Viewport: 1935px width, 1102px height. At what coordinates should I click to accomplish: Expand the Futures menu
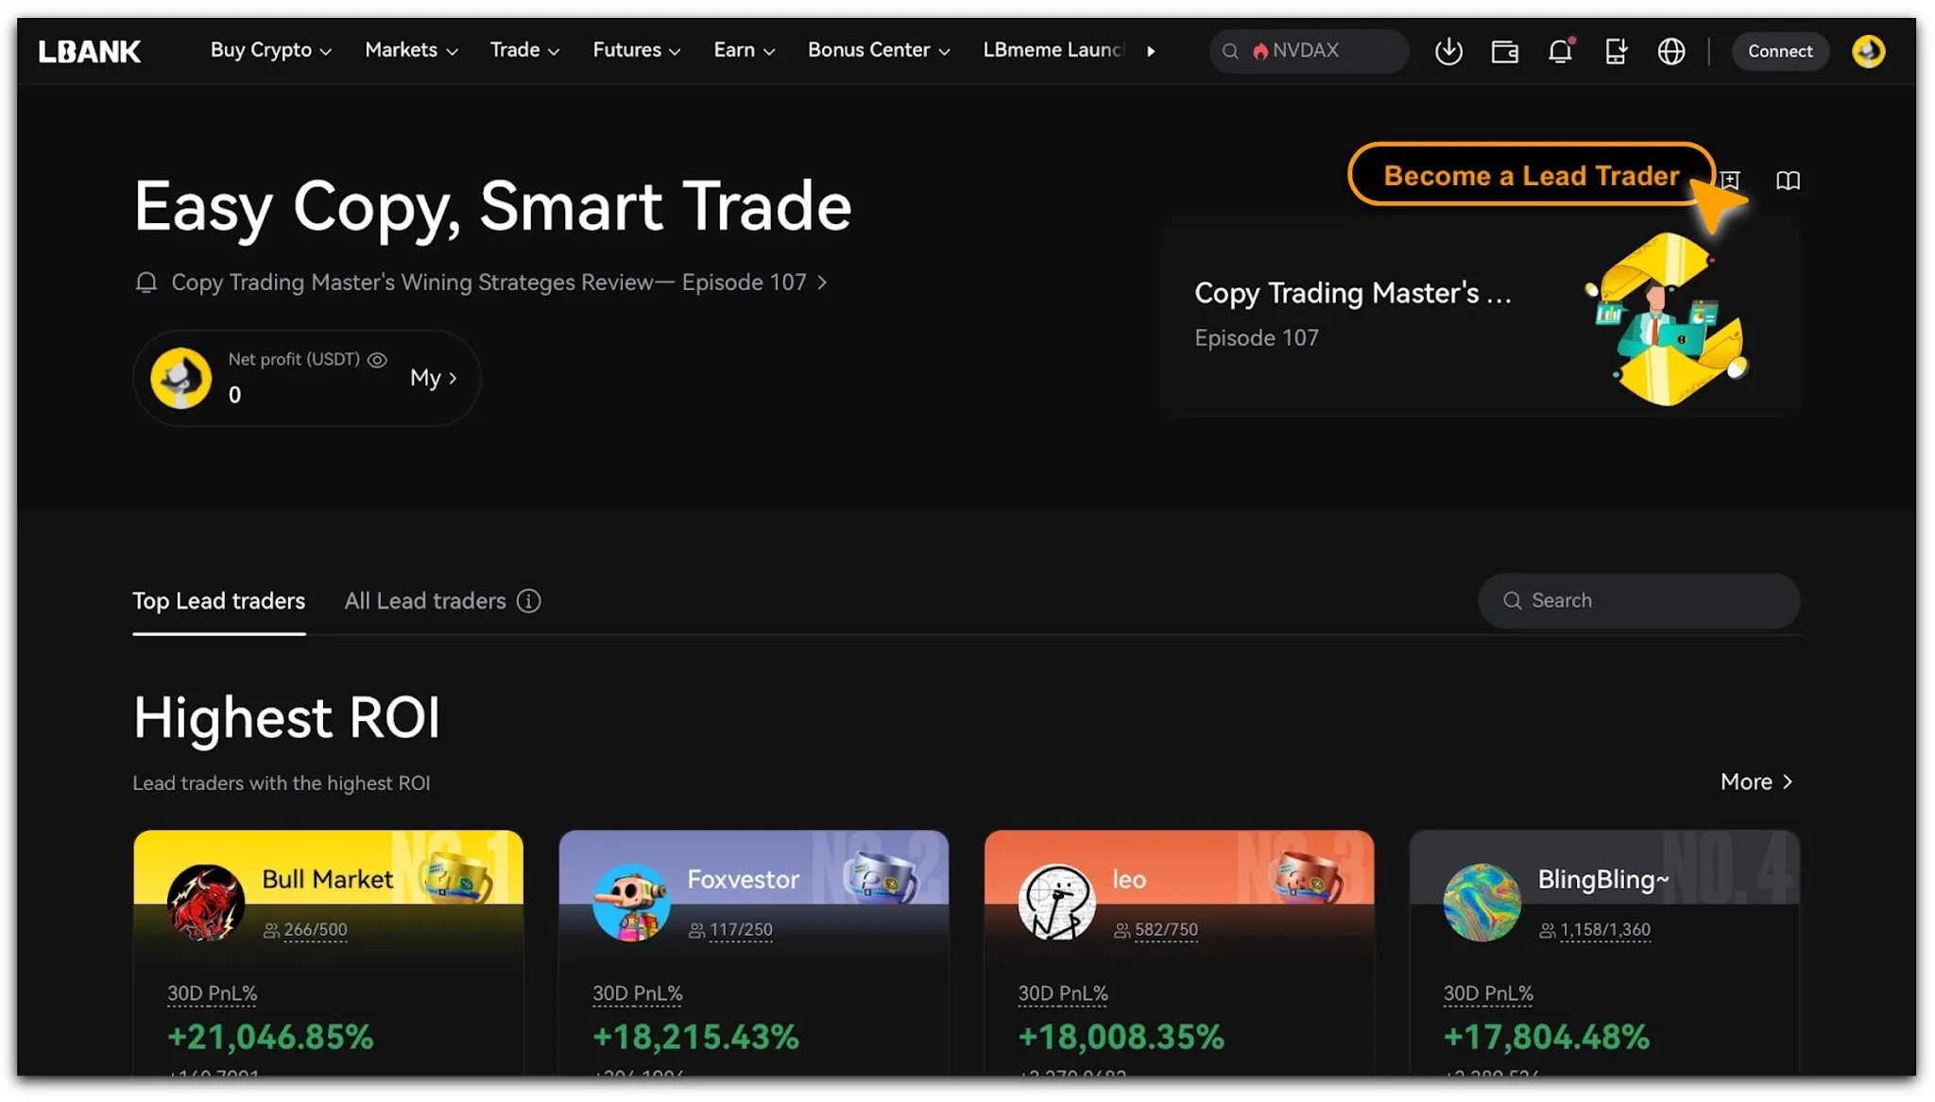tap(636, 50)
